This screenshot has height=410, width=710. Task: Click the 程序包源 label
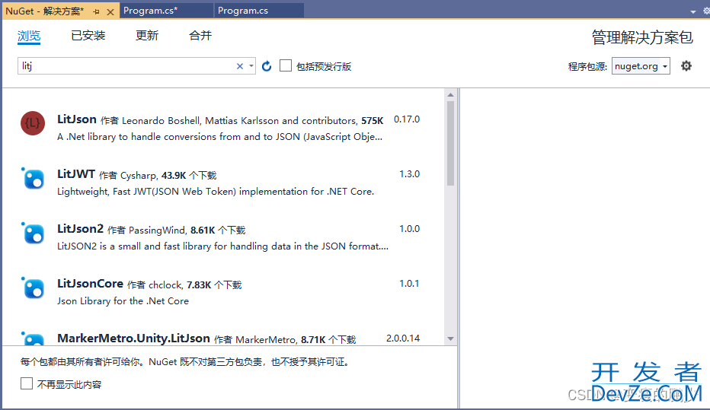(x=587, y=66)
